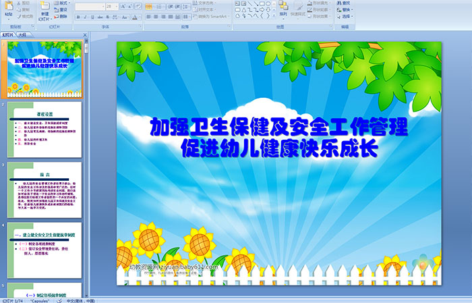Click the Copy (复制) button

coord(23,9)
